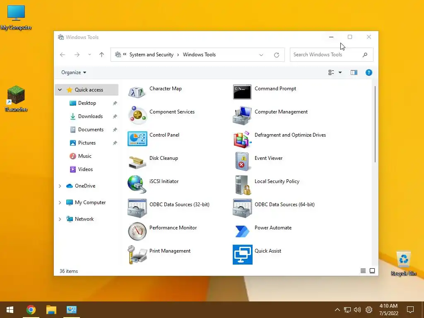Open the notification center icon
The image size is (424, 318).
410,310
